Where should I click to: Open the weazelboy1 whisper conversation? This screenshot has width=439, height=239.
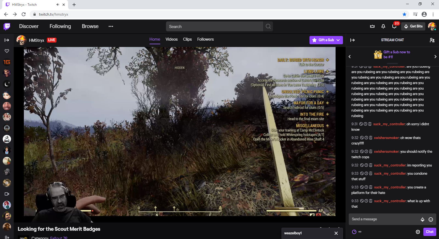click(x=293, y=233)
